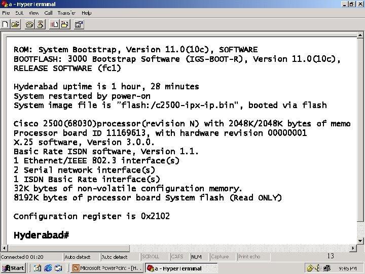Click the Send file toolbar icon
The height and width of the screenshot is (274, 365).
(54, 24)
